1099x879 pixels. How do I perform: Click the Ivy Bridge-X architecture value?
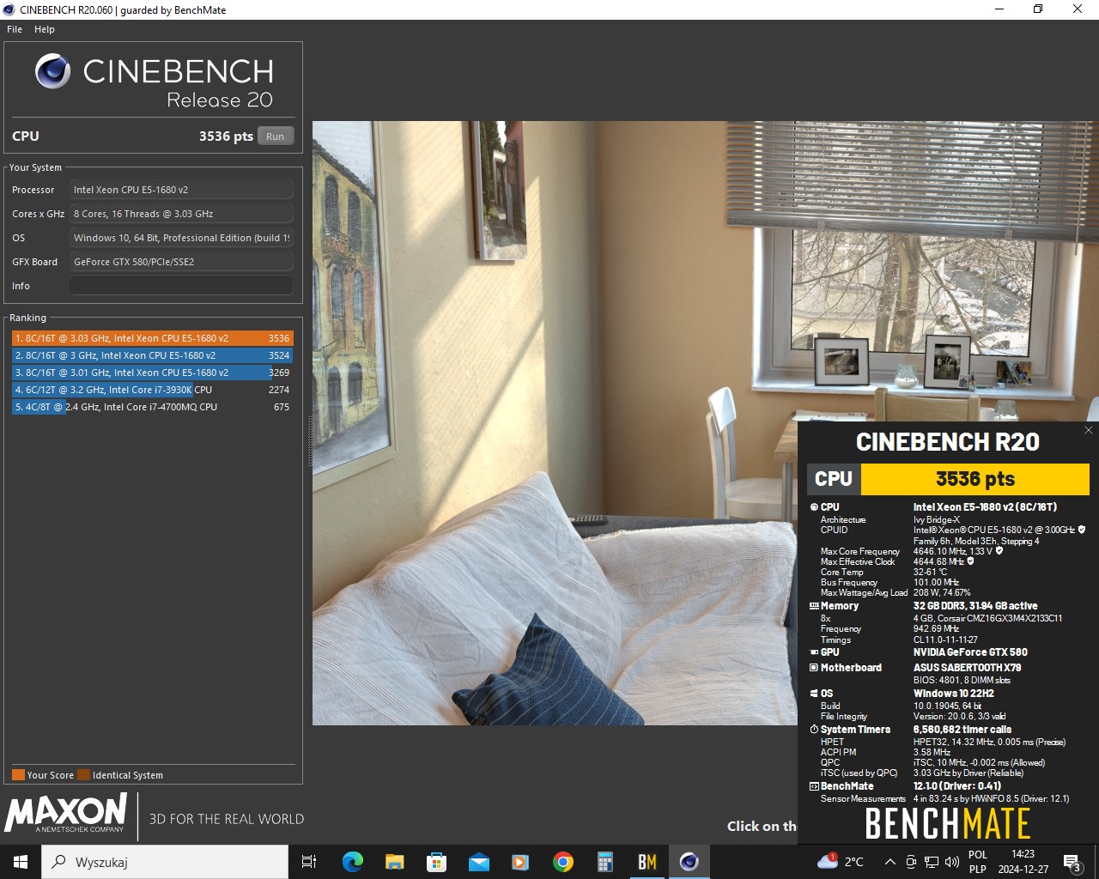coord(937,519)
